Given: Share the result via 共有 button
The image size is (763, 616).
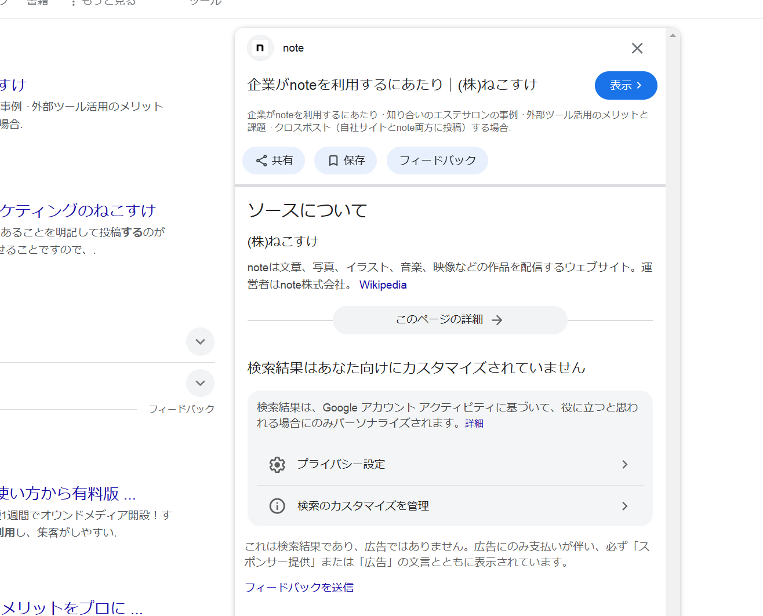Looking at the screenshot, I should coord(274,161).
